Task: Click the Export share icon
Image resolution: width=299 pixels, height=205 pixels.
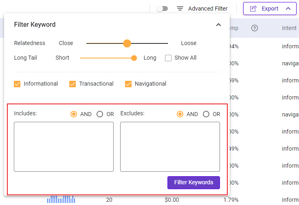Action: 253,9
